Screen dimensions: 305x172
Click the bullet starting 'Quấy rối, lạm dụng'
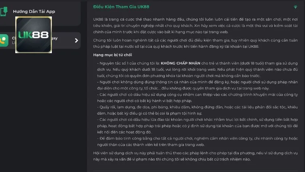pos(194,111)
